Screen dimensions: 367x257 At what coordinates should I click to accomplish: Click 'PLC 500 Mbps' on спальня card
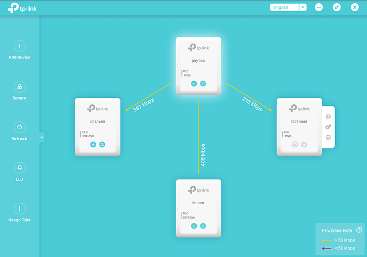click(x=88, y=134)
